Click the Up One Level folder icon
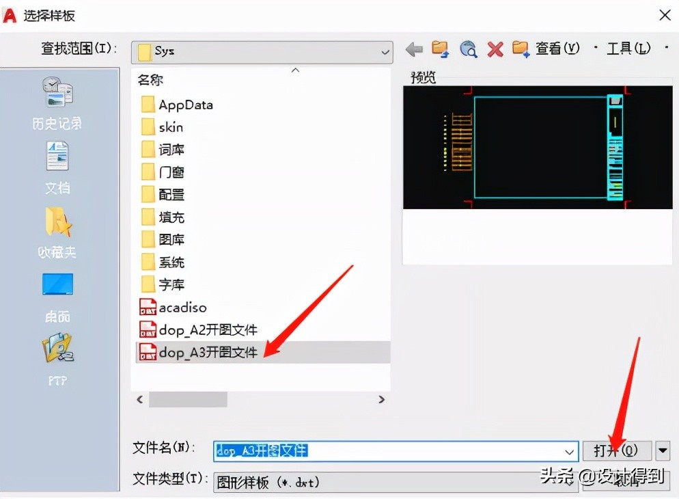 point(441,48)
